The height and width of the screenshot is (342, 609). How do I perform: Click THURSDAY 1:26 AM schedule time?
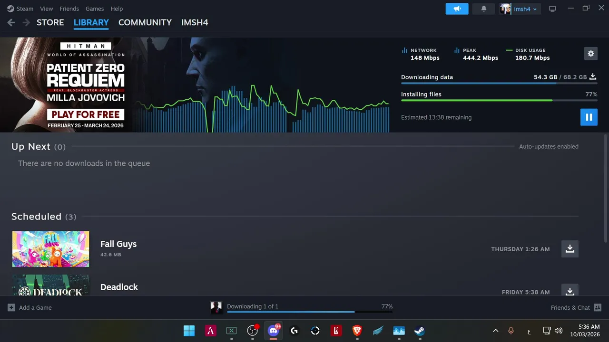[521, 249]
